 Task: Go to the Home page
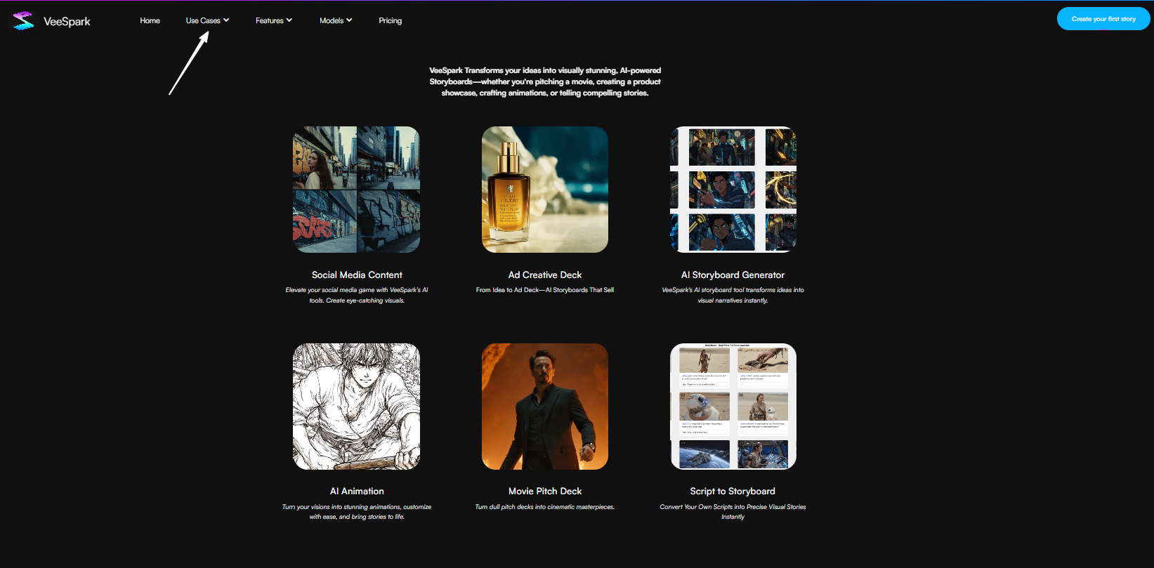(150, 20)
